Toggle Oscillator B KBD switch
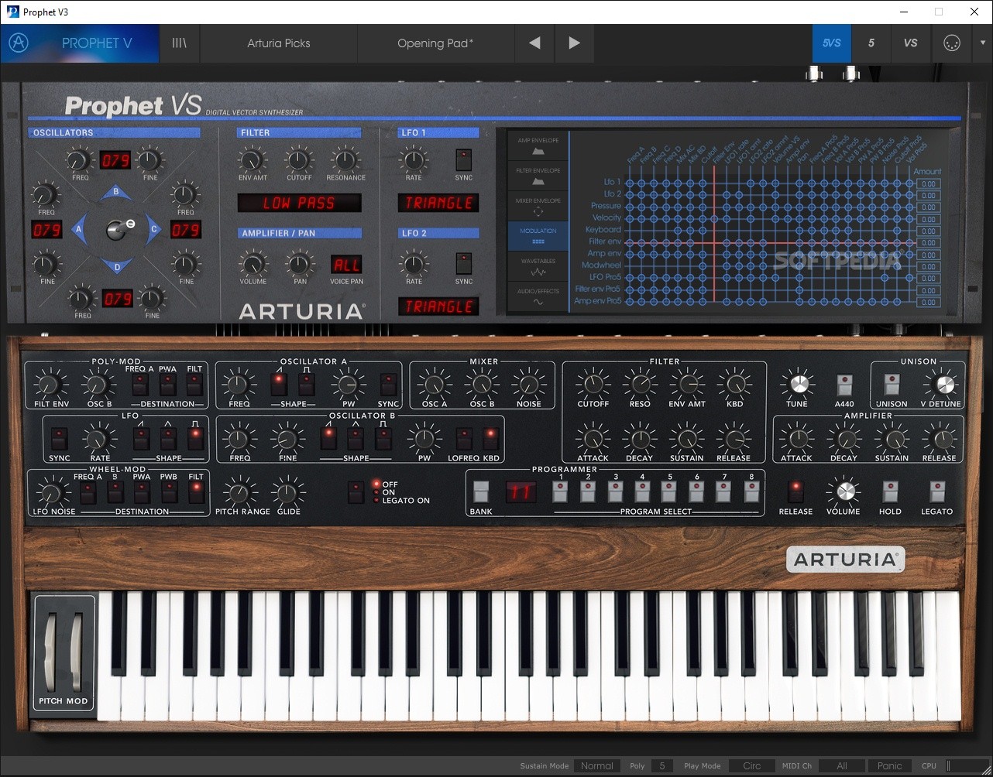Image resolution: width=993 pixels, height=777 pixels. [490, 439]
